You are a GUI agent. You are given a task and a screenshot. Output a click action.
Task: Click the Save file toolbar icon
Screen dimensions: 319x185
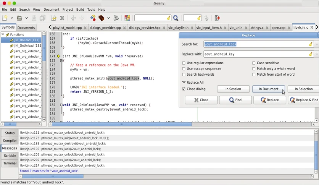[34, 18]
